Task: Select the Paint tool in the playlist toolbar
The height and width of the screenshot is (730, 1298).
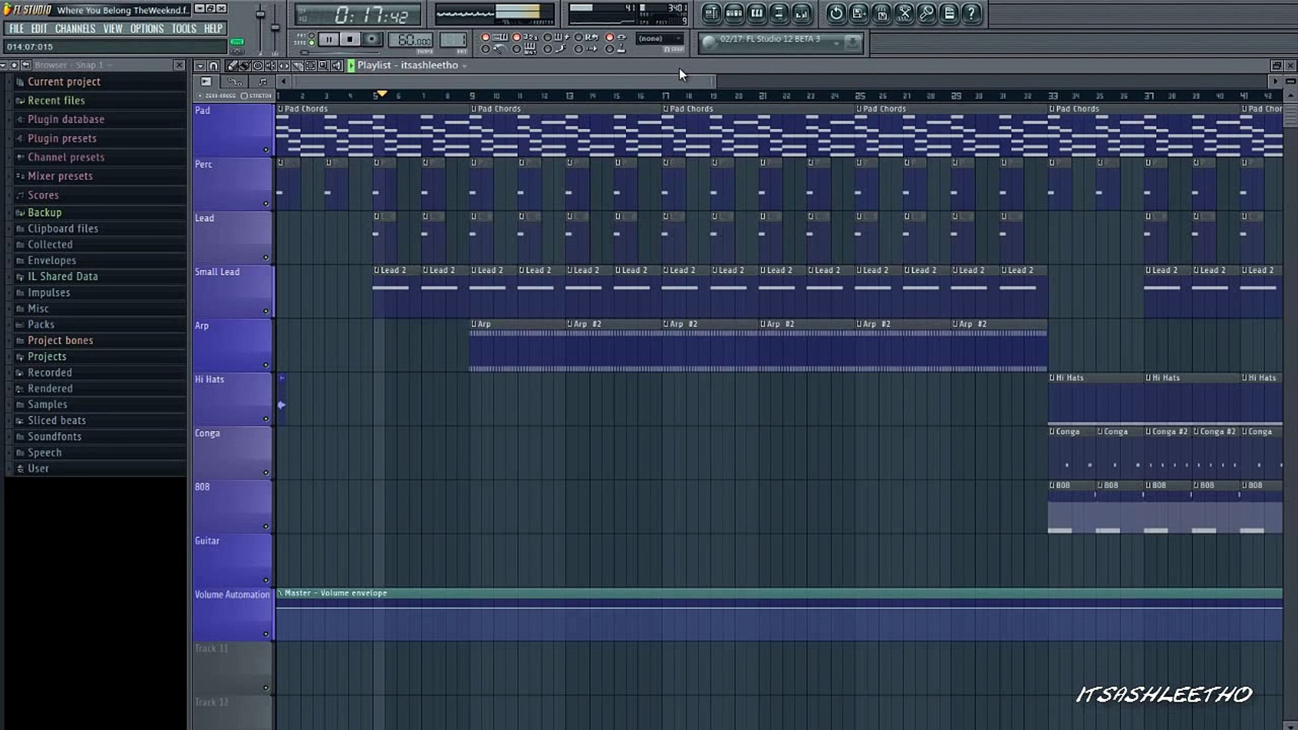Action: coord(245,66)
